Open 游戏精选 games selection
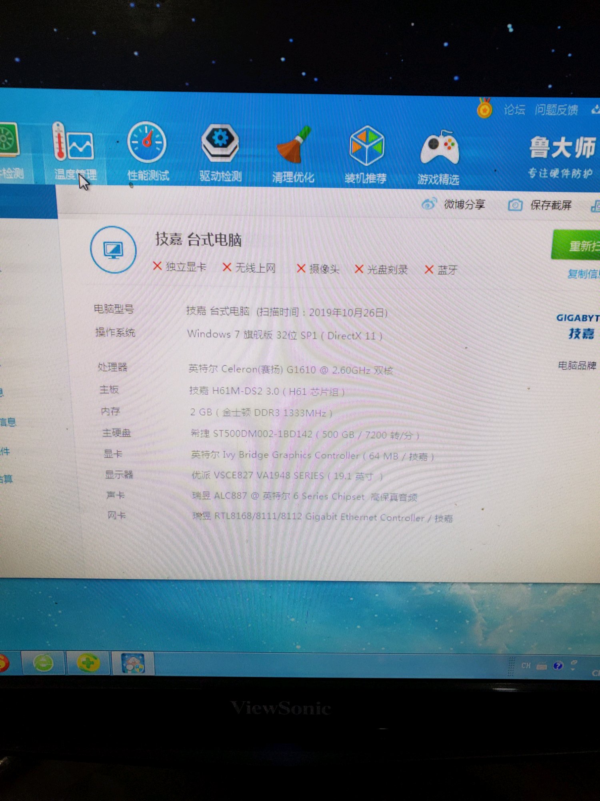600x801 pixels. click(439, 157)
